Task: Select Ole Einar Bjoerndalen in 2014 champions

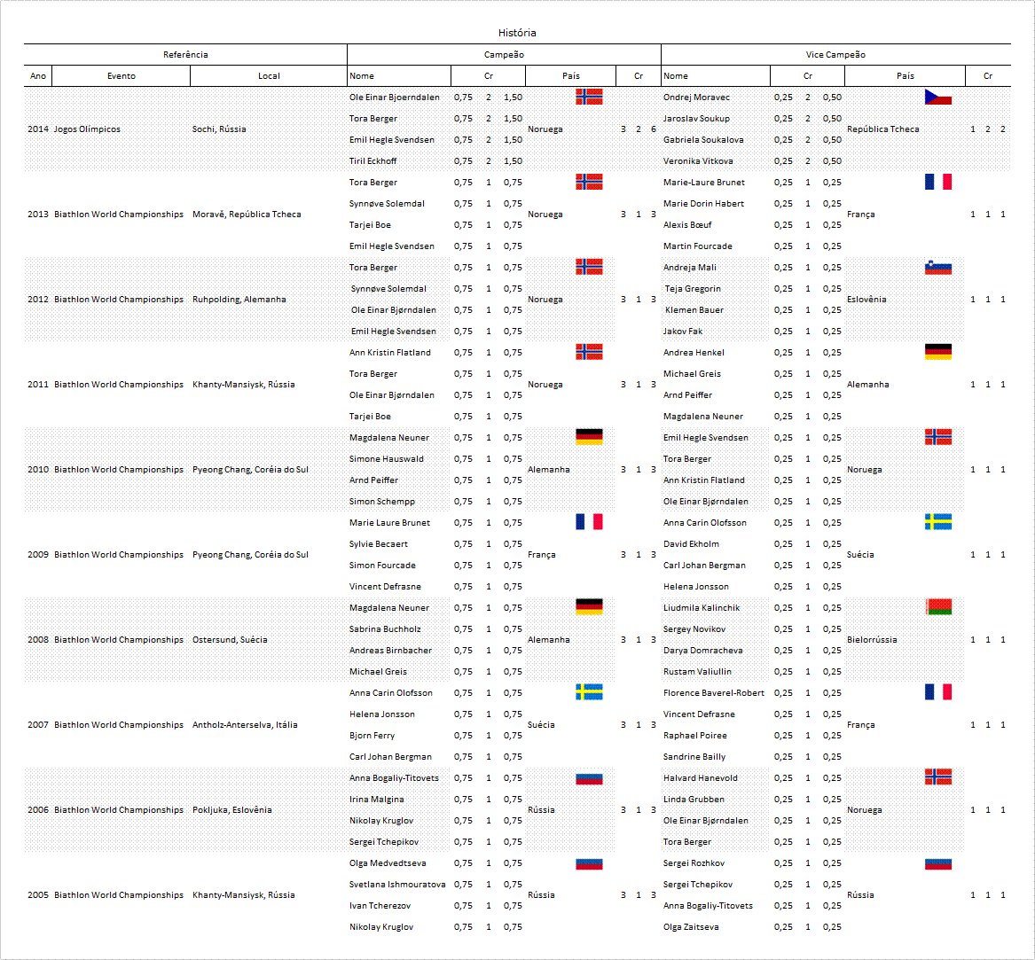Action: coord(394,97)
